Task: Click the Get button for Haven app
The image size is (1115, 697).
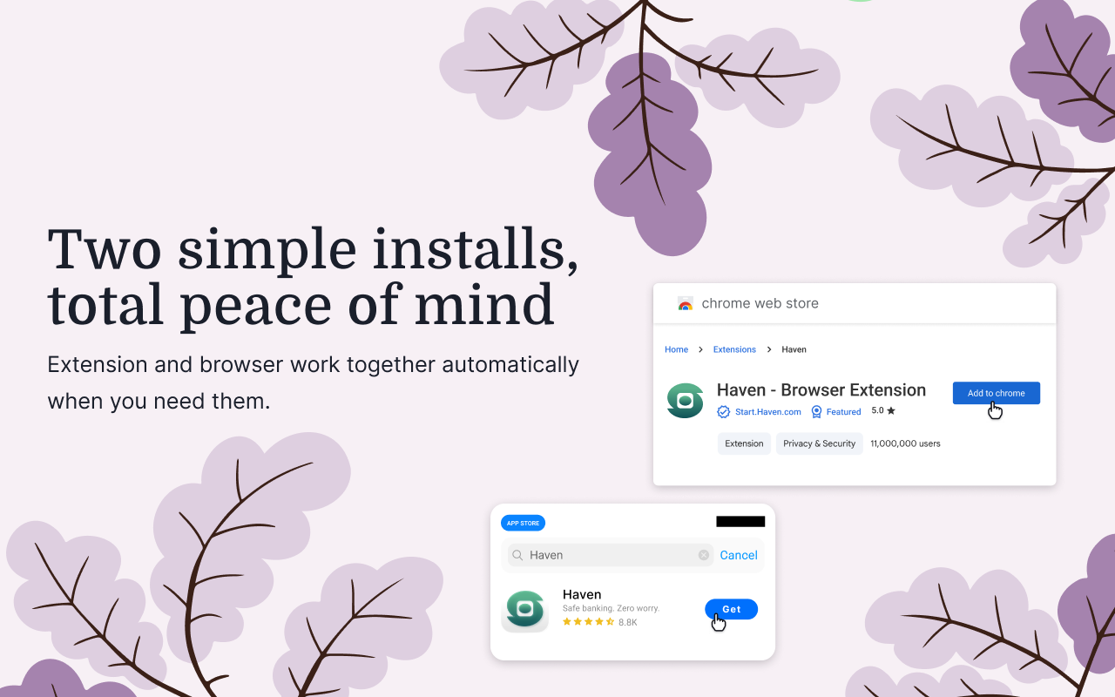Action: pyautogui.click(x=731, y=609)
